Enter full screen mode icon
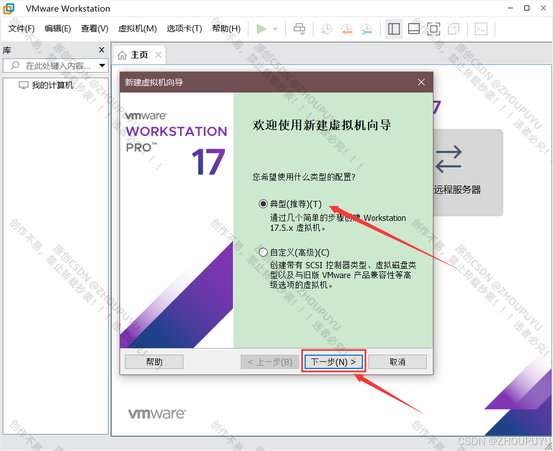This screenshot has height=451, width=553. 433,29
